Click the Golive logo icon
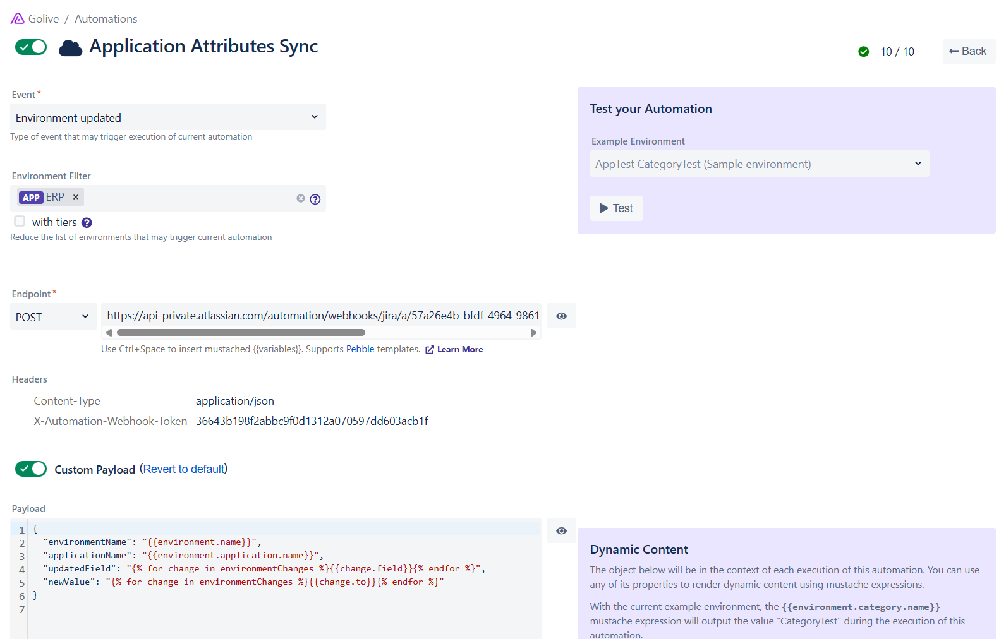 point(18,19)
